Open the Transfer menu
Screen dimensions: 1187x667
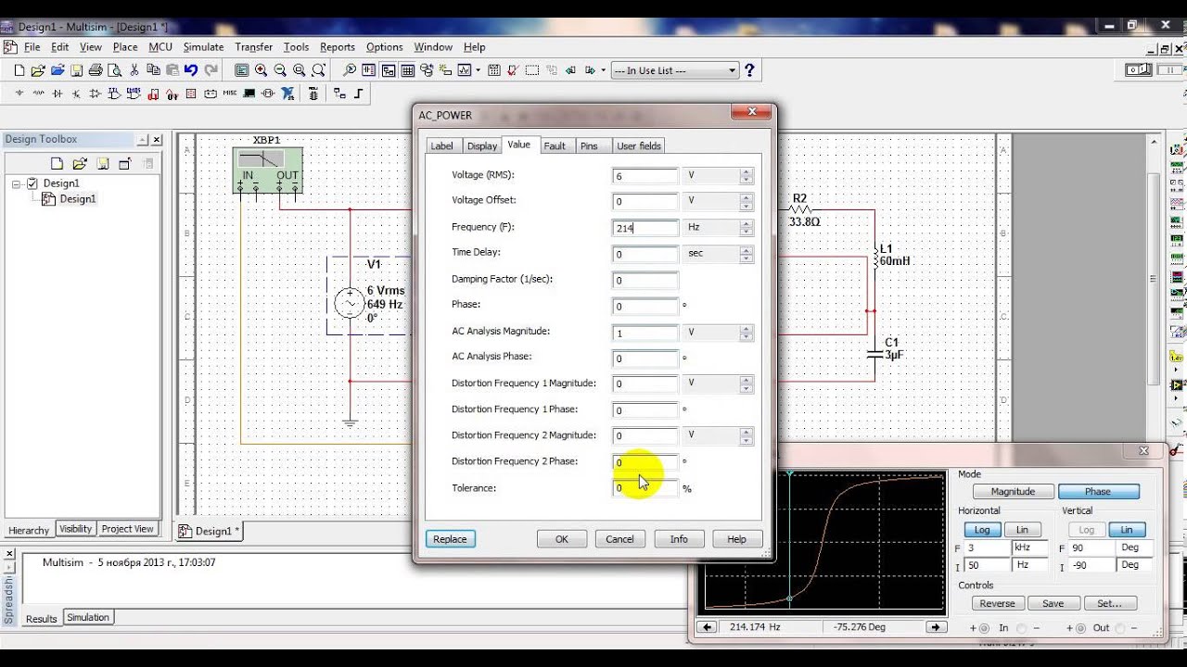click(253, 47)
